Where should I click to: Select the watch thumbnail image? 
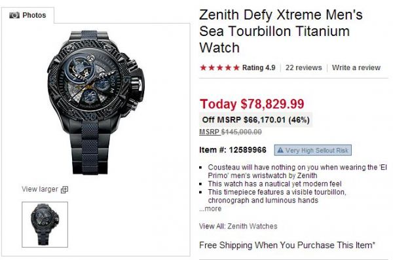pos(45,225)
